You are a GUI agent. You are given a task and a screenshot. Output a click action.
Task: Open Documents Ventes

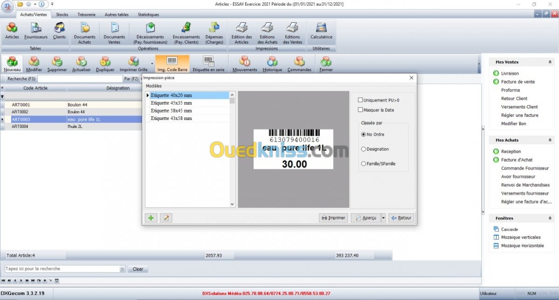114,33
